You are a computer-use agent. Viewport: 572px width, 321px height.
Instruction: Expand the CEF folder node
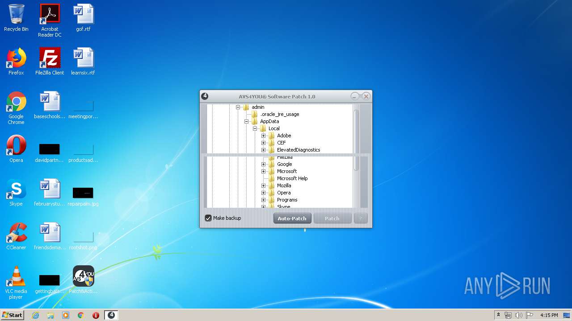(264, 143)
